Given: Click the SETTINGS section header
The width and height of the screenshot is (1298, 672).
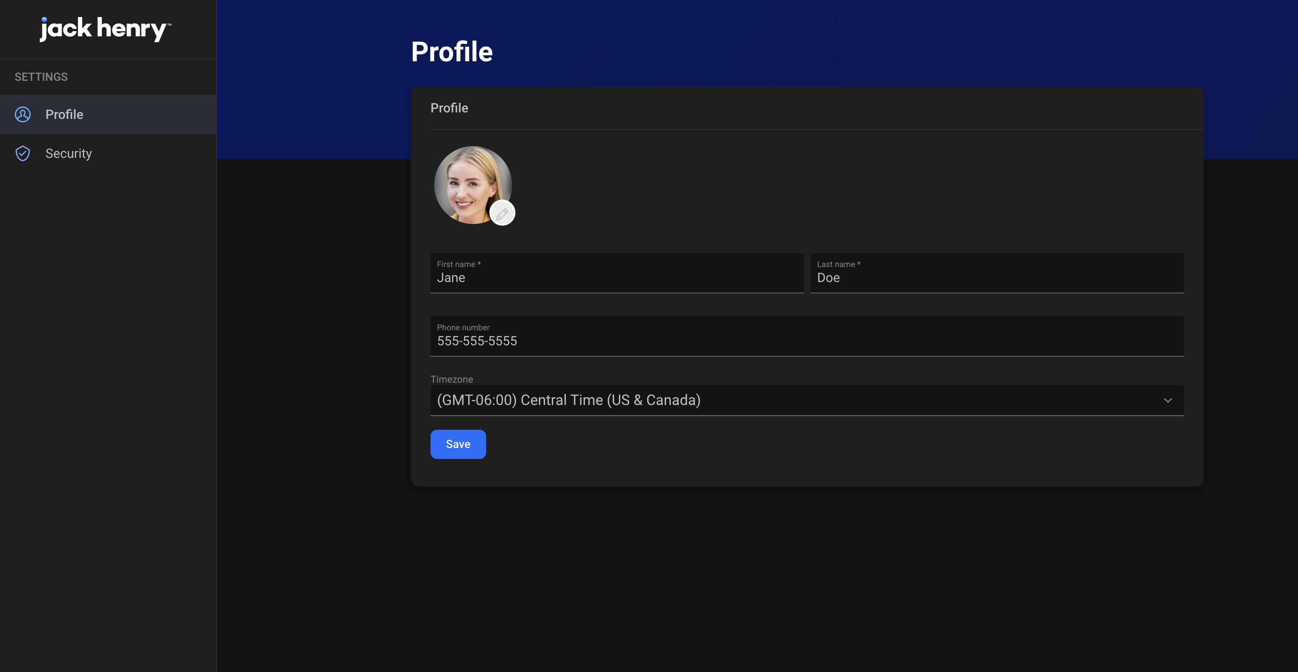Looking at the screenshot, I should pyautogui.click(x=41, y=77).
